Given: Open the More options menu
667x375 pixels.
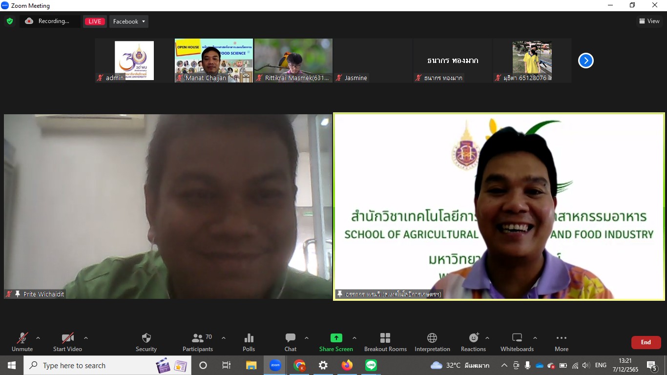Looking at the screenshot, I should 562,342.
